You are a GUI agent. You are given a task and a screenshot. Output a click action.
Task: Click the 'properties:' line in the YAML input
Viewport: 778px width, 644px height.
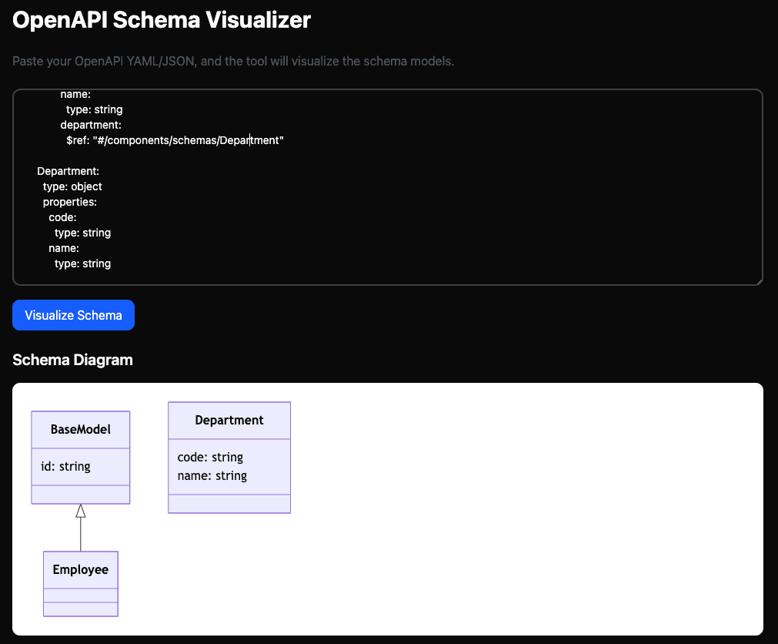pos(70,201)
